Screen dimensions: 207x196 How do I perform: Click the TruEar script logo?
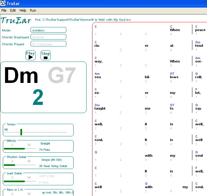click(x=16, y=20)
